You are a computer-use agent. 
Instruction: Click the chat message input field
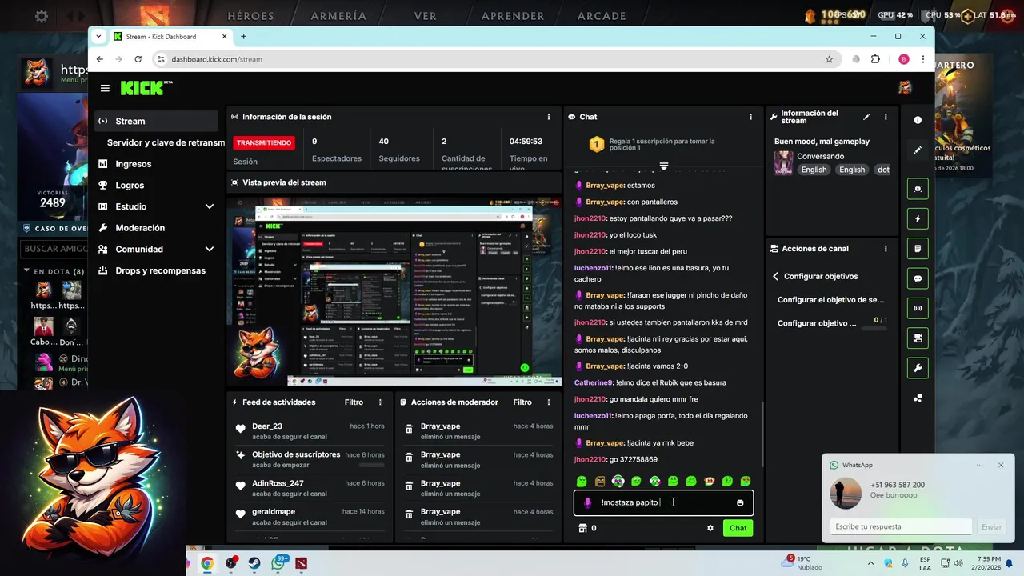663,502
